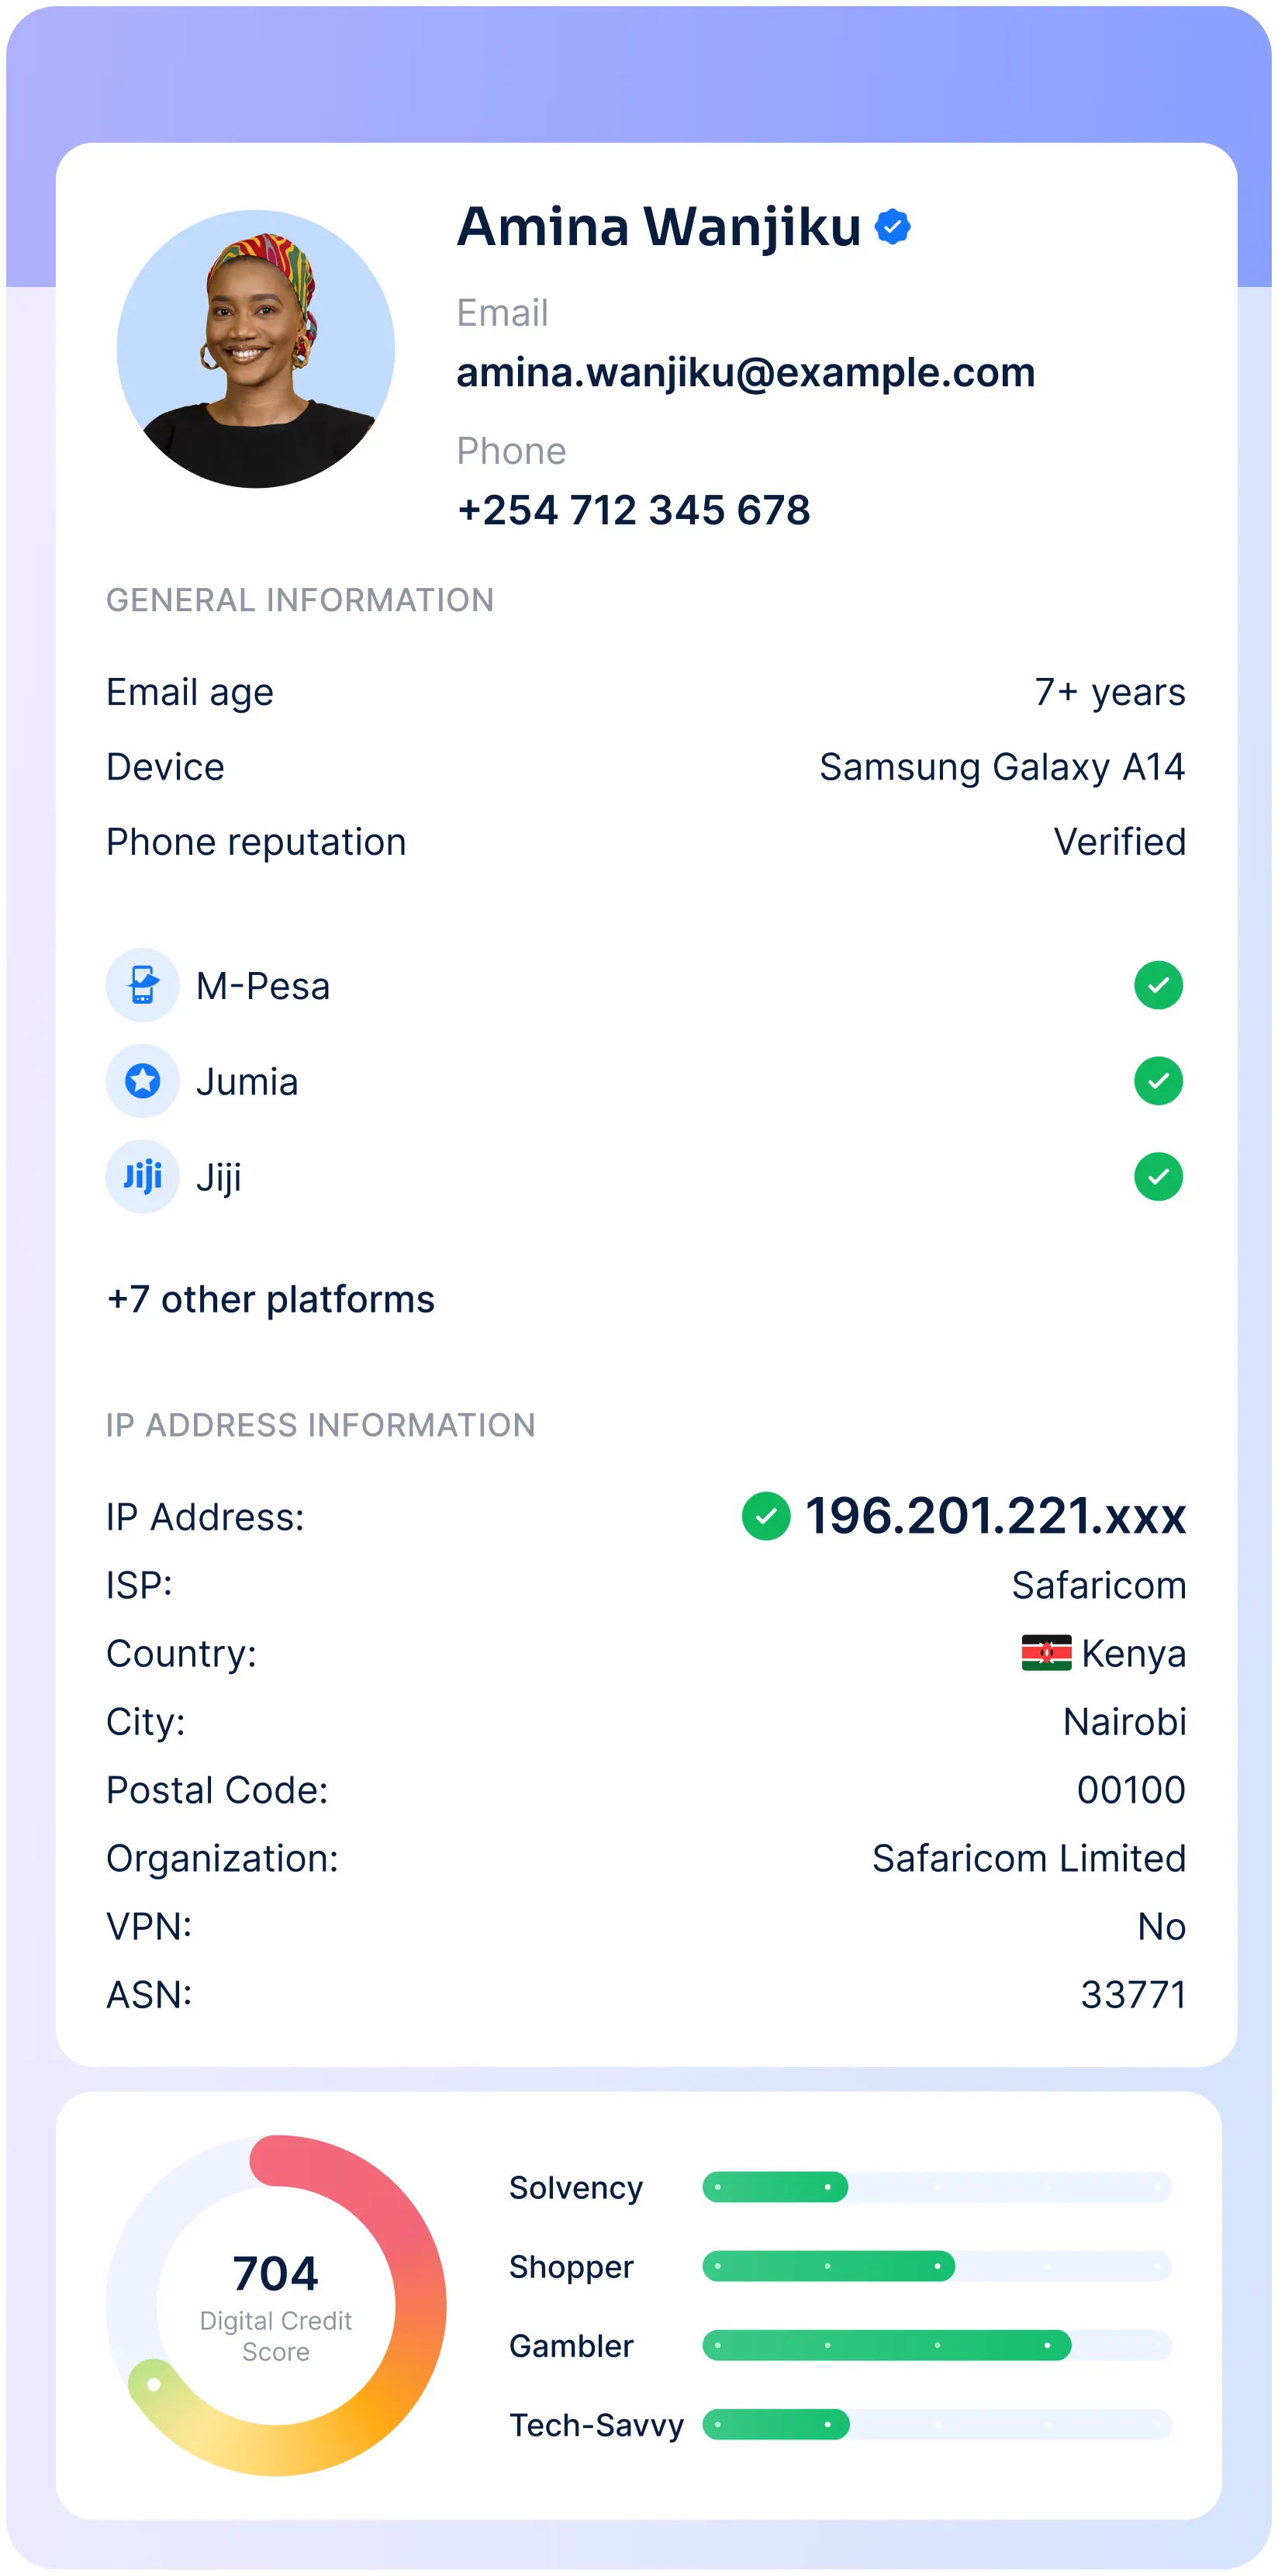1278x2576 pixels.
Task: Expand the +7 other platforms list
Action: [271, 1299]
